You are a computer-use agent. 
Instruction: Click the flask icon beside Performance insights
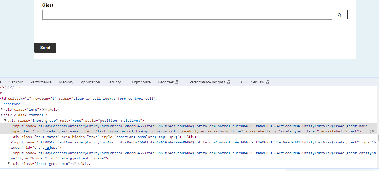point(228,82)
